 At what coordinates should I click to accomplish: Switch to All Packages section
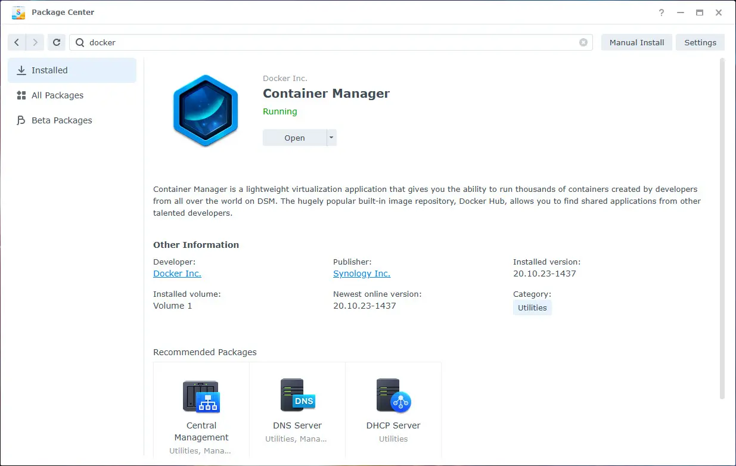72,95
